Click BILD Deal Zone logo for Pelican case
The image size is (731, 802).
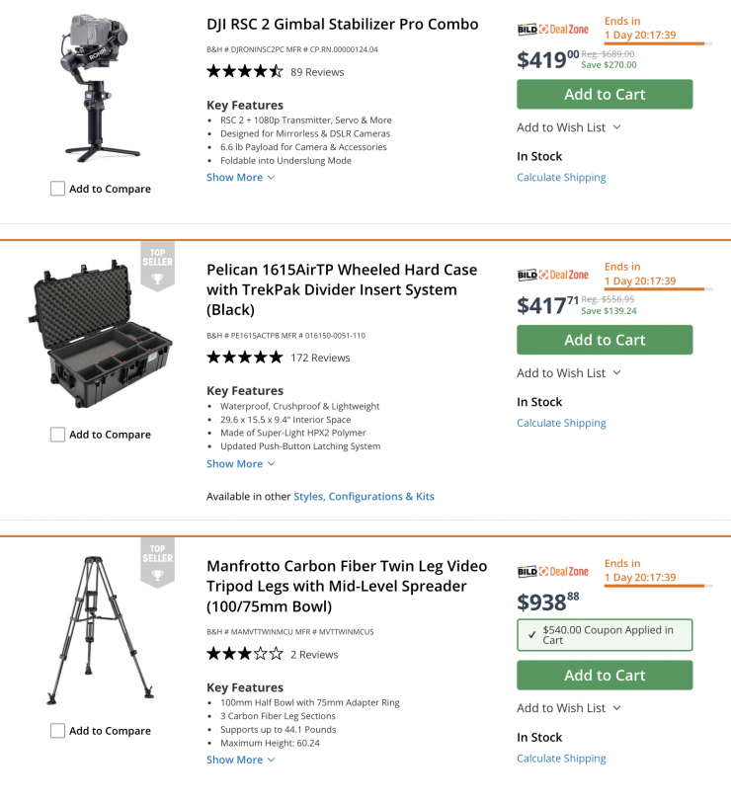click(x=552, y=276)
